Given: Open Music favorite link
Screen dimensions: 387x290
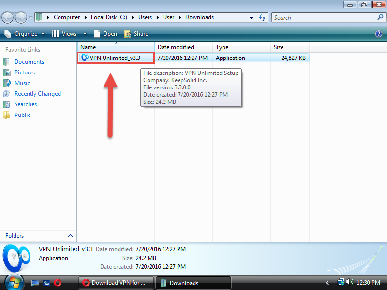Looking at the screenshot, I should pyautogui.click(x=22, y=83).
